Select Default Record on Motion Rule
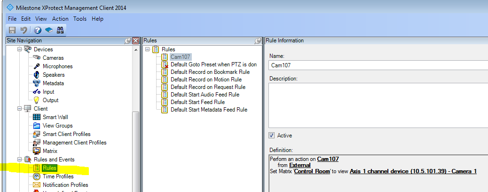The image size is (488, 192). [x=206, y=80]
